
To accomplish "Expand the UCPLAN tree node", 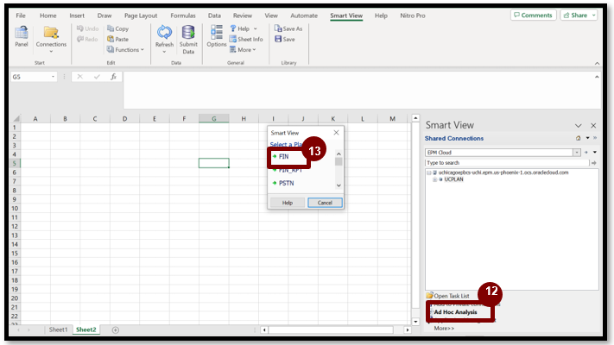I will pyautogui.click(x=436, y=179).
